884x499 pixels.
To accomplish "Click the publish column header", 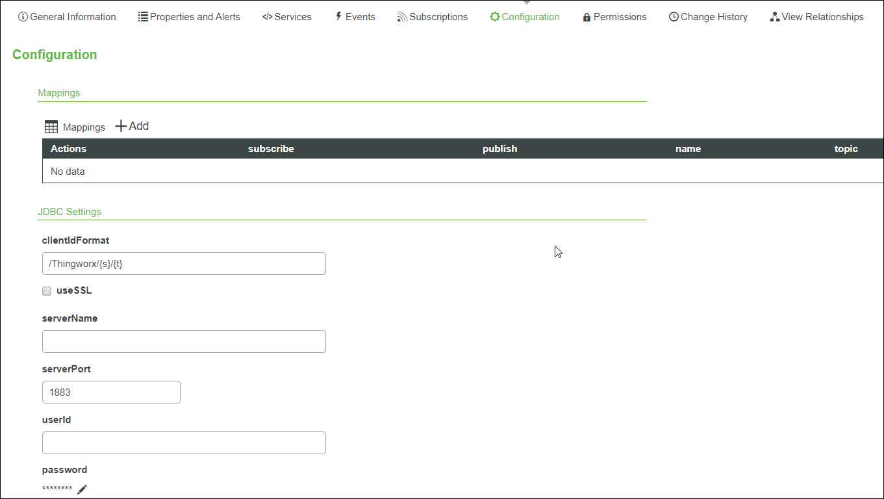I will [x=499, y=149].
